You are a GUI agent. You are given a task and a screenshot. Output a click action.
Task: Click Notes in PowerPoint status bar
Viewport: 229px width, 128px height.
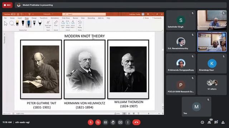coord(117,113)
